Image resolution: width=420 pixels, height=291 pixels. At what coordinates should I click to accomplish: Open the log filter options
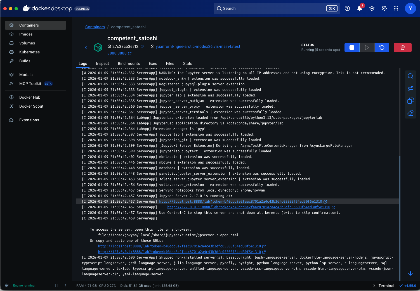tap(410, 88)
